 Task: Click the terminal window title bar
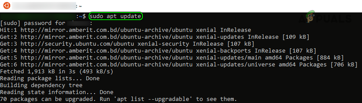tap(180, 5)
